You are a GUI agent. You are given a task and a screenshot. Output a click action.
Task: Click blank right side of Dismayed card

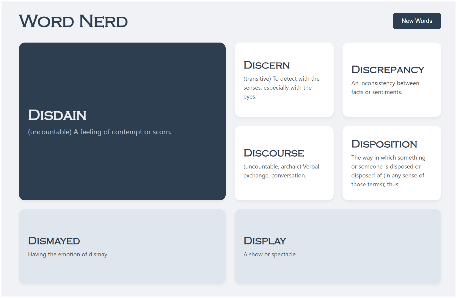178,246
